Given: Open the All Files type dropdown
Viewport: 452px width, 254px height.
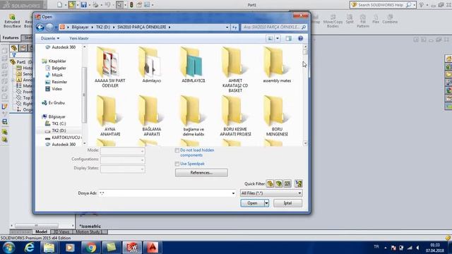Looking at the screenshot, I should click(x=271, y=193).
